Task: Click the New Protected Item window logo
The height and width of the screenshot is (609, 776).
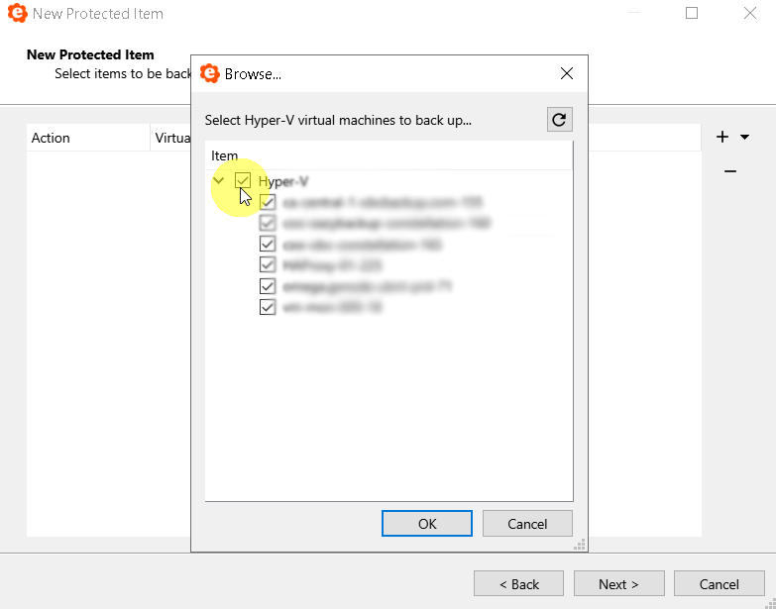Action: [17, 14]
